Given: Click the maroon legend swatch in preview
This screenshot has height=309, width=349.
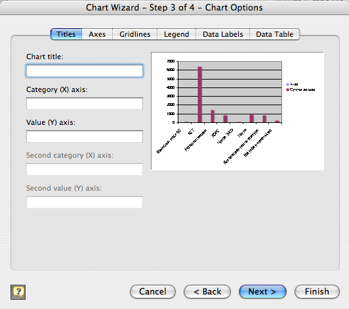Looking at the screenshot, I should (287, 89).
